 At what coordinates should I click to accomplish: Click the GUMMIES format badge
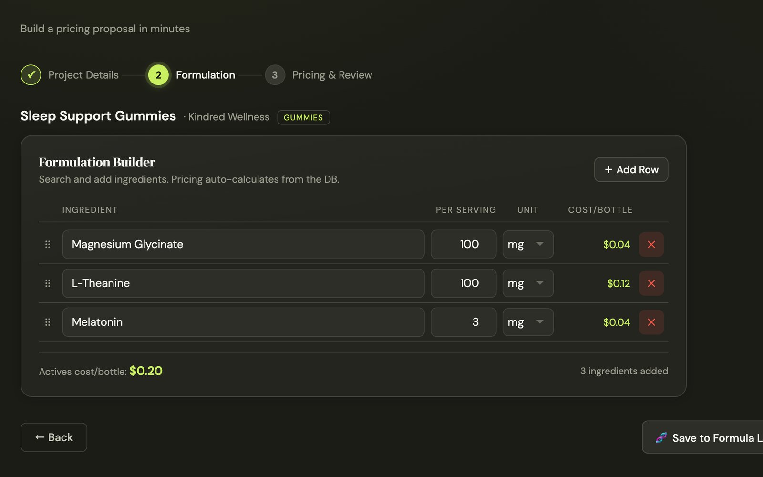pos(303,117)
